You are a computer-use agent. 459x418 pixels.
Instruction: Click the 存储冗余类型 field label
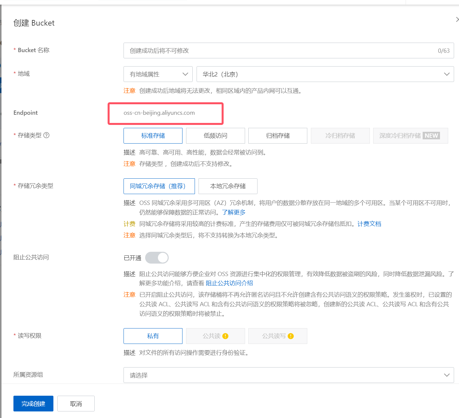[x=35, y=186]
